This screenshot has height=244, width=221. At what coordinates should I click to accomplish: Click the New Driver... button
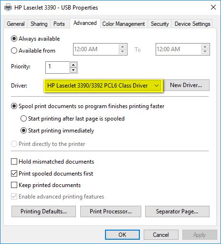click(186, 85)
